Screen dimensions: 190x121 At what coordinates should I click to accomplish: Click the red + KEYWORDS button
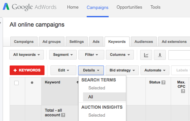point(27,70)
